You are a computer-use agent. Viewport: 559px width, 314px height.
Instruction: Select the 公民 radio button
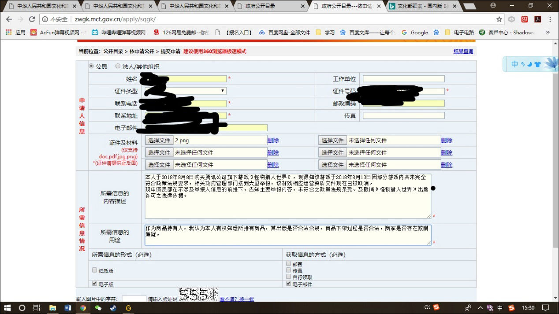point(91,66)
